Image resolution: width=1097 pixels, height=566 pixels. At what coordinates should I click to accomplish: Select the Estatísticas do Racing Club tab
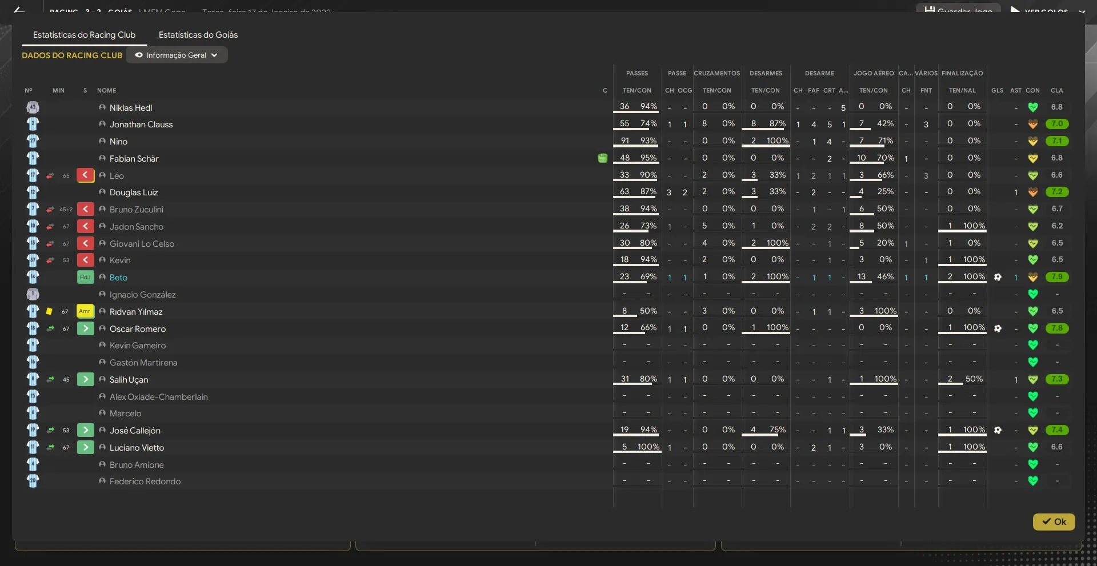point(84,35)
